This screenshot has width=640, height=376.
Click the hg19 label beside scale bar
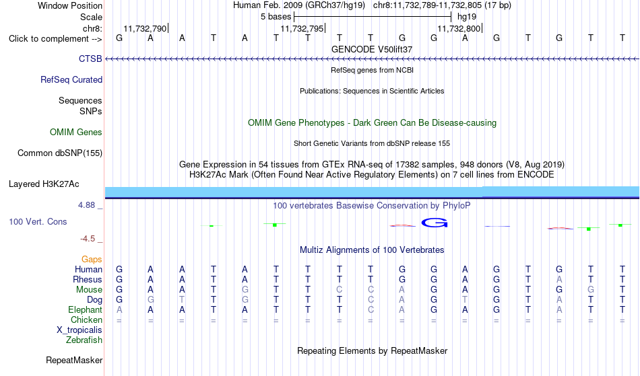coord(467,17)
